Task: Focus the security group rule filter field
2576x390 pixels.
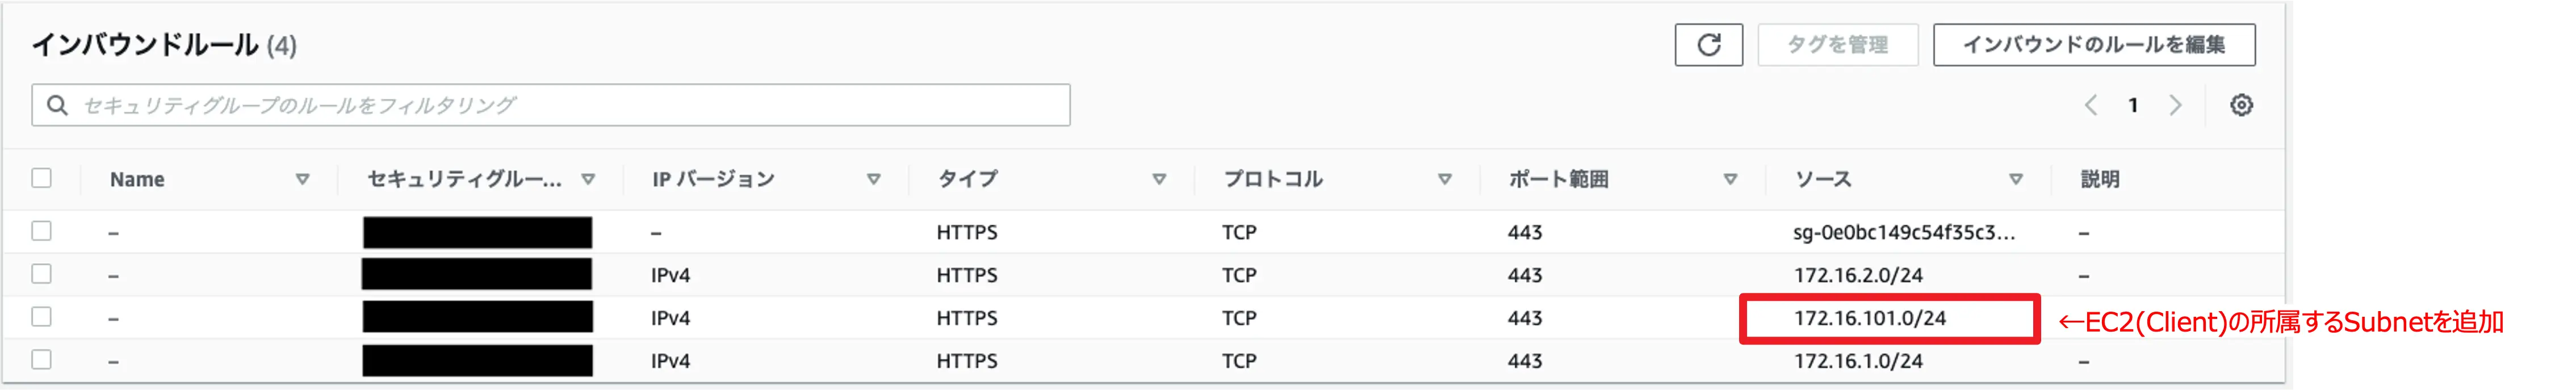Action: 551,105
